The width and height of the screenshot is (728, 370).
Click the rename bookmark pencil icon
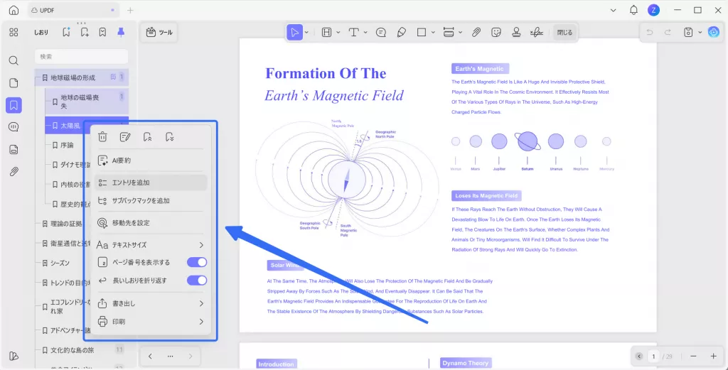[x=125, y=137]
